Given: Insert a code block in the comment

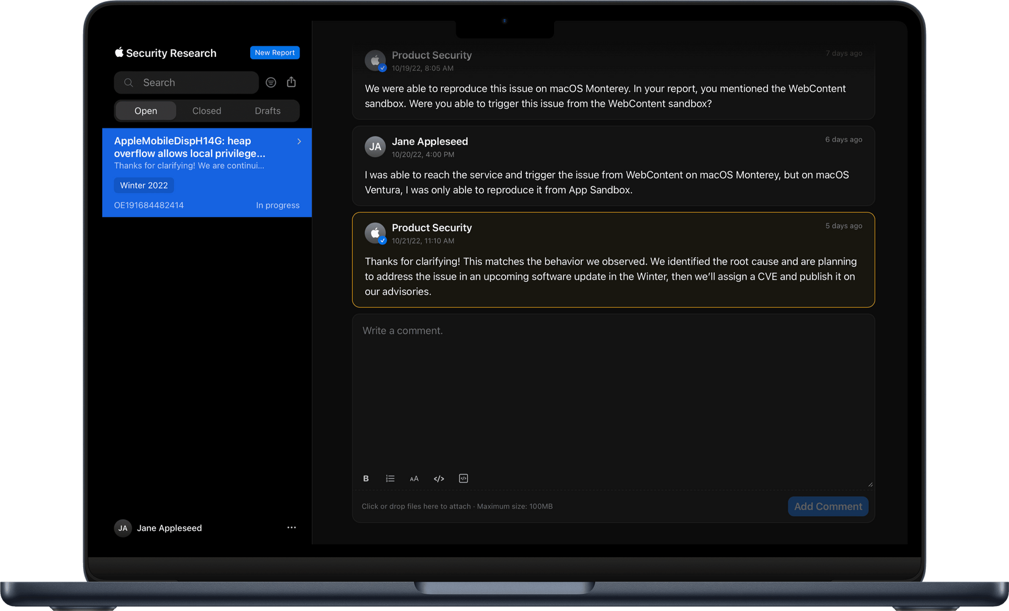Looking at the screenshot, I should (464, 479).
